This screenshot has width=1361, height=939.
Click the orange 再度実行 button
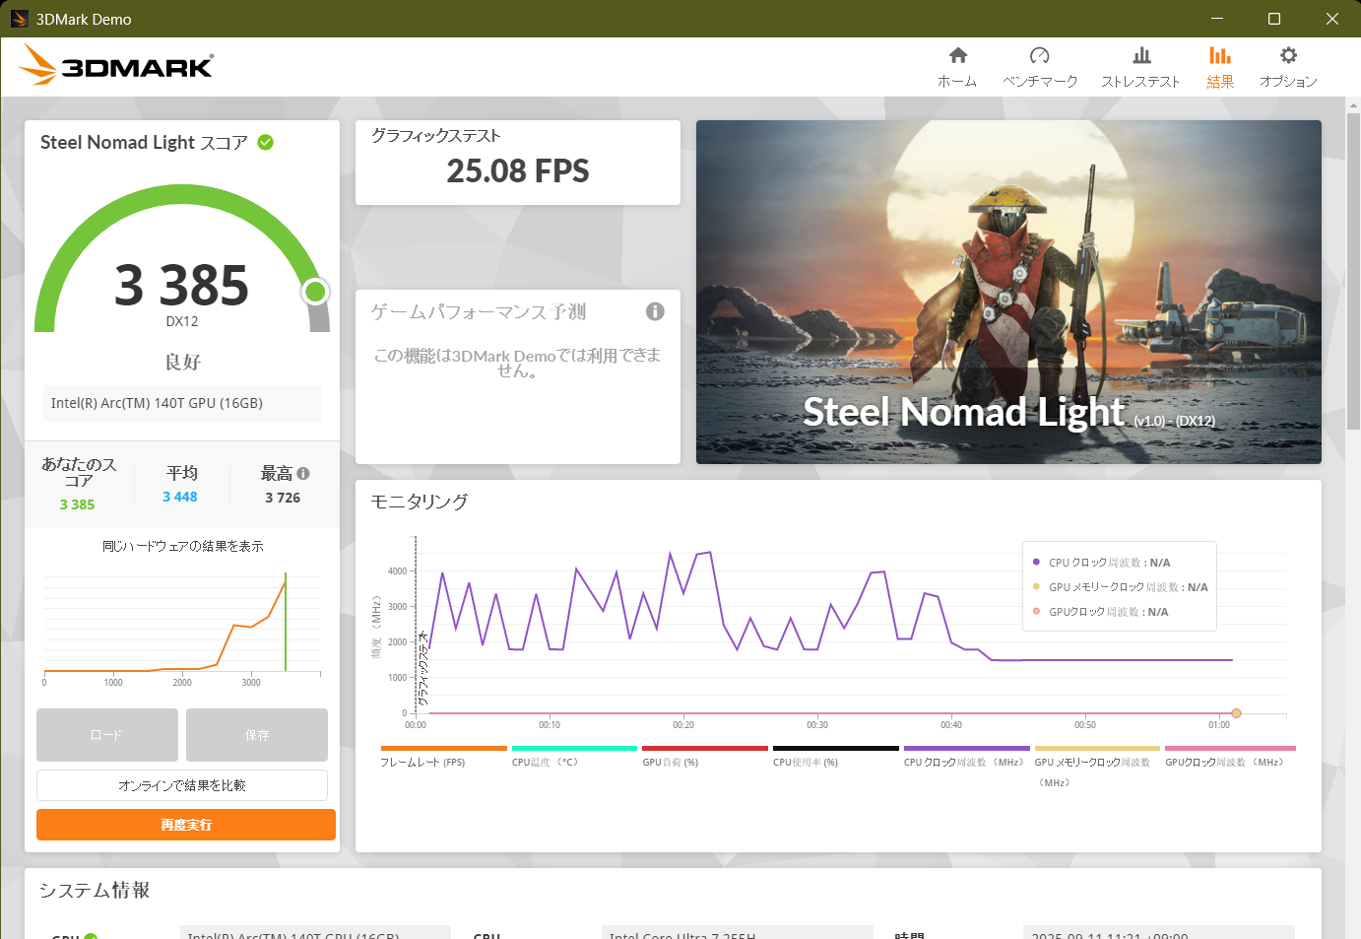tap(186, 825)
